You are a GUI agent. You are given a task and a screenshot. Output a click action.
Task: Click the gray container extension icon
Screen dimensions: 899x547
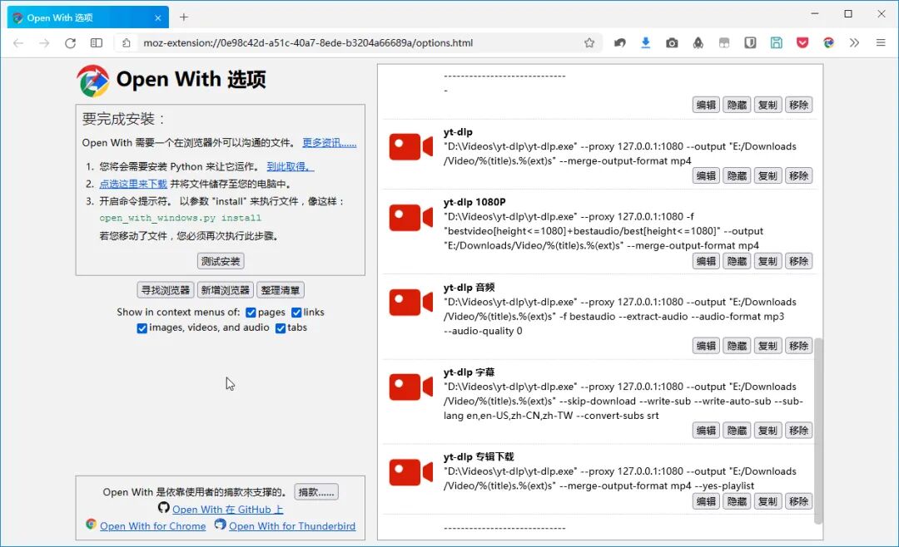coord(724,43)
